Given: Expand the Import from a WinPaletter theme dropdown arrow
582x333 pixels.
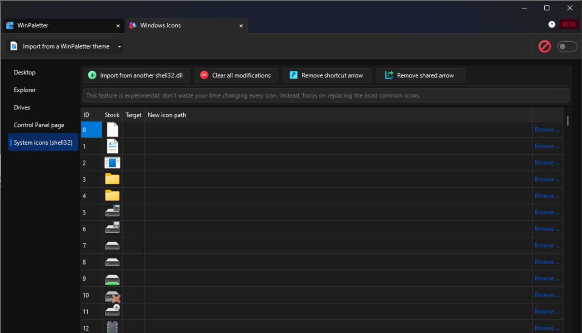Looking at the screenshot, I should point(120,46).
